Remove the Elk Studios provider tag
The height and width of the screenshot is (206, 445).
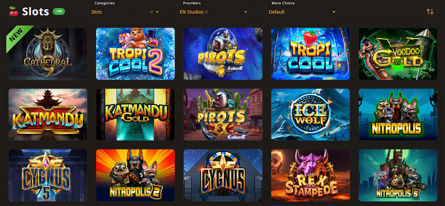(206, 12)
